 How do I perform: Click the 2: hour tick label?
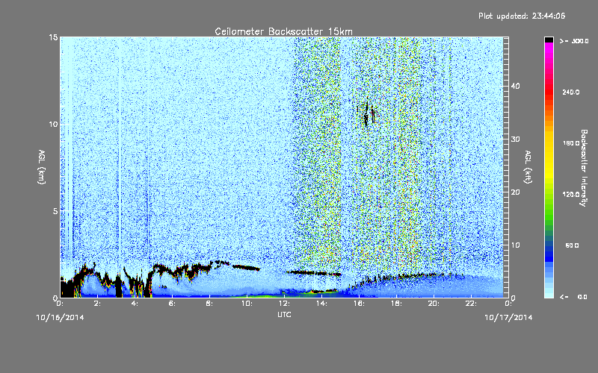coord(98,304)
